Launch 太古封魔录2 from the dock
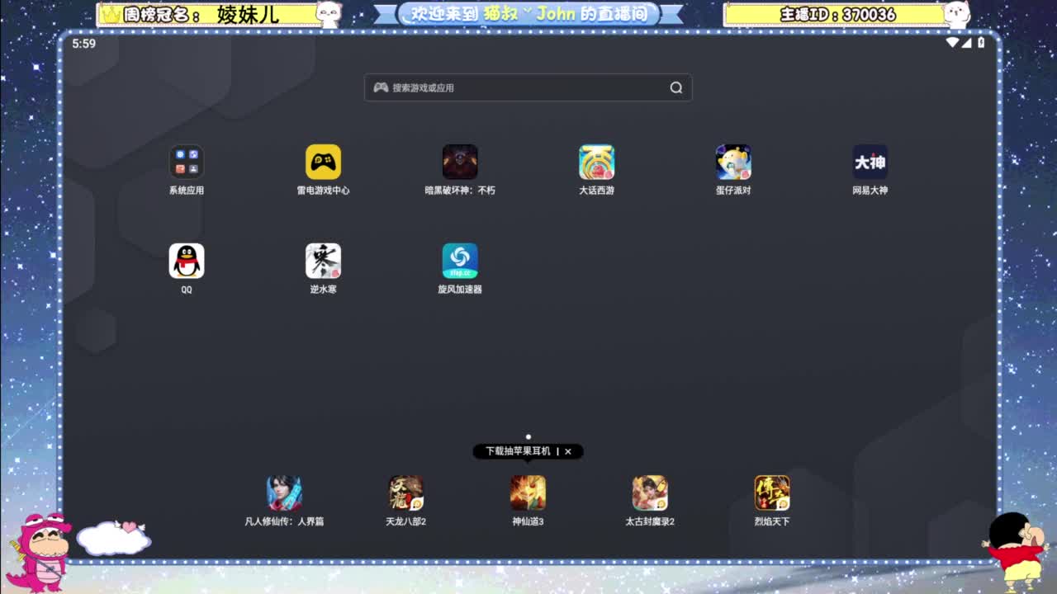The image size is (1057, 594). tap(650, 493)
